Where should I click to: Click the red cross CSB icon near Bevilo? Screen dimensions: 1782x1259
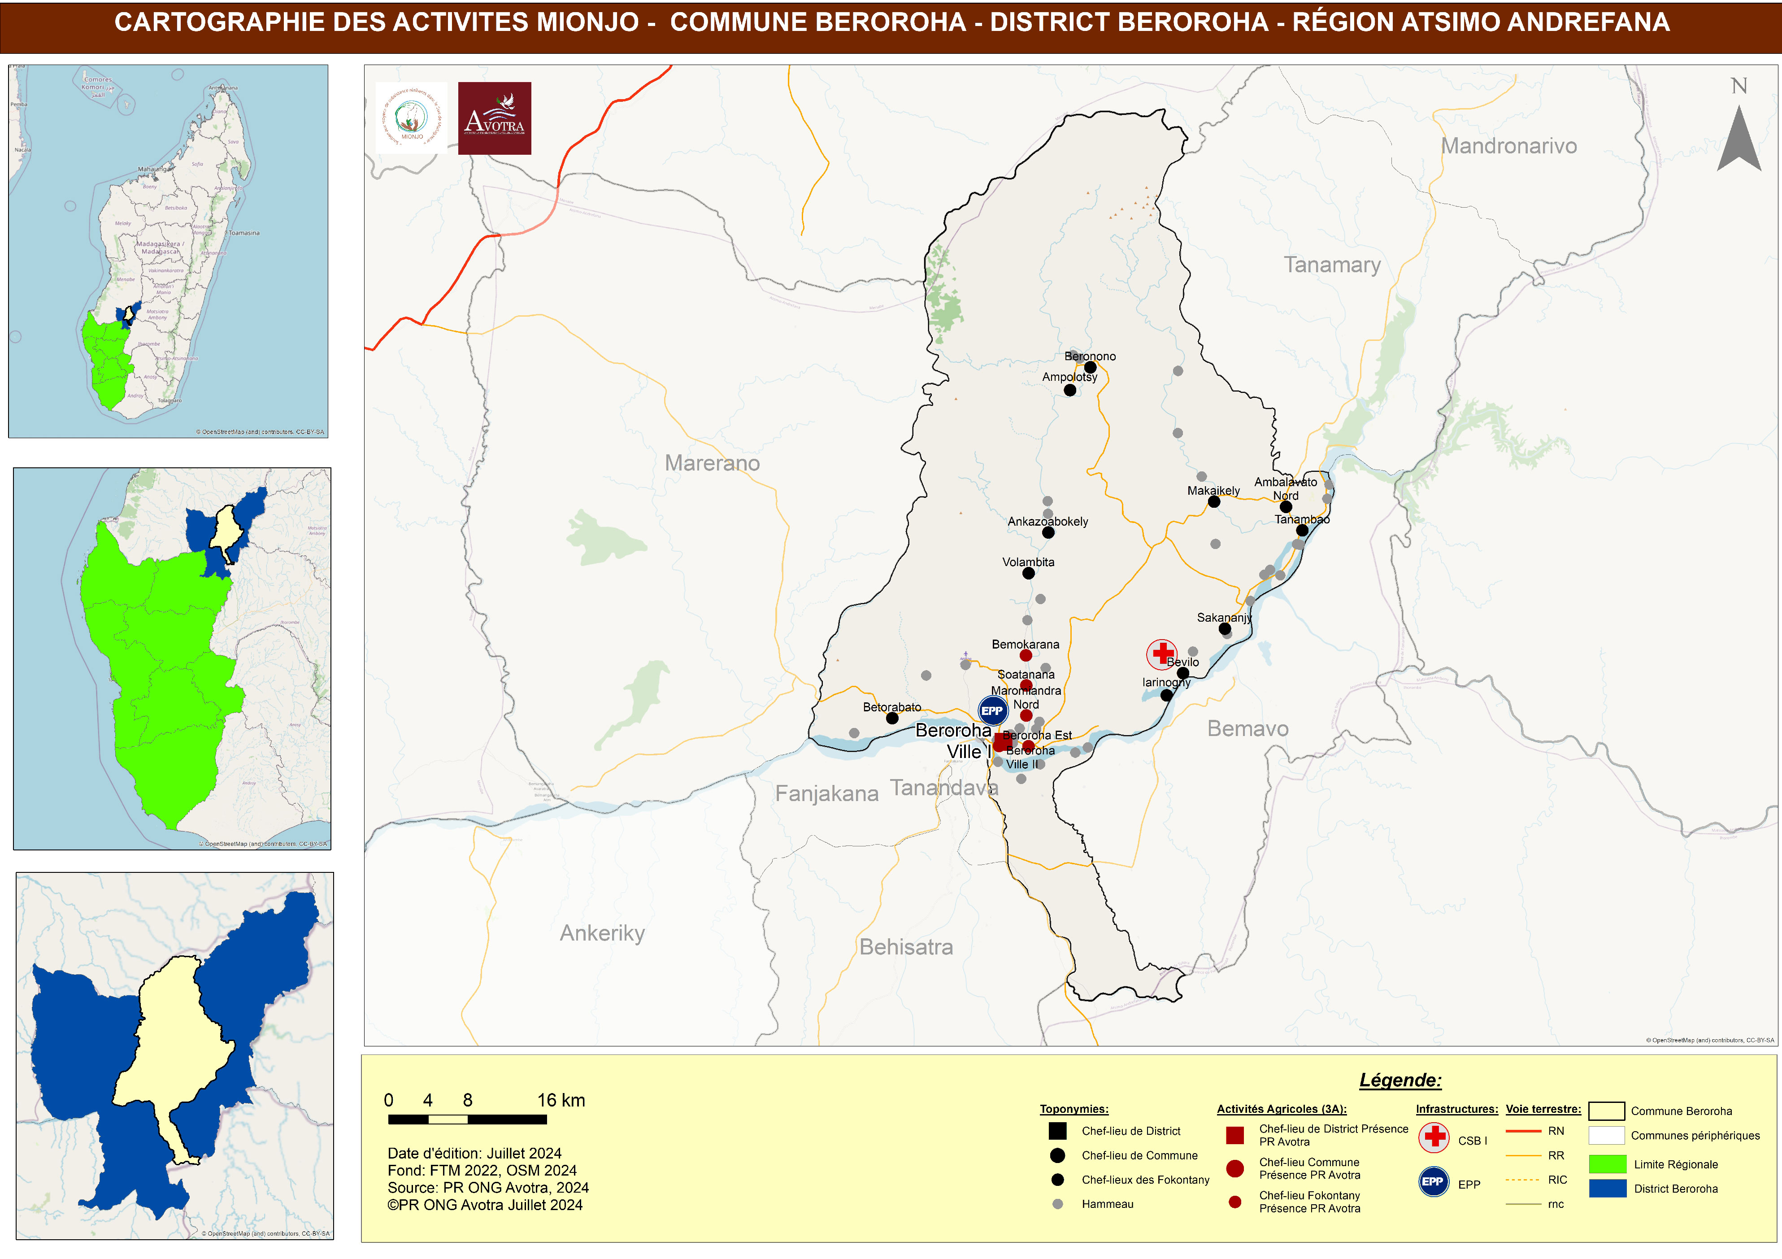pos(1162,654)
